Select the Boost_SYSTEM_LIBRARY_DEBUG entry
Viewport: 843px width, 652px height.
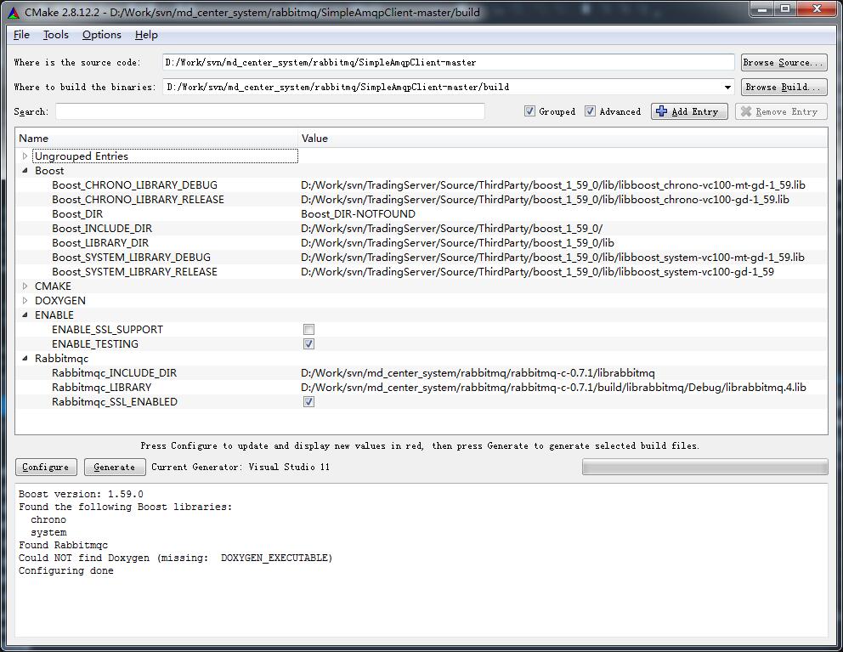pos(131,258)
